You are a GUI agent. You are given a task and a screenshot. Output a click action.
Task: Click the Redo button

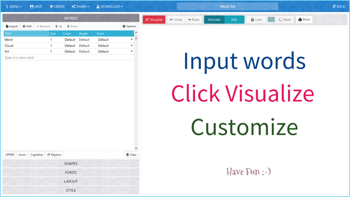tap(194, 20)
